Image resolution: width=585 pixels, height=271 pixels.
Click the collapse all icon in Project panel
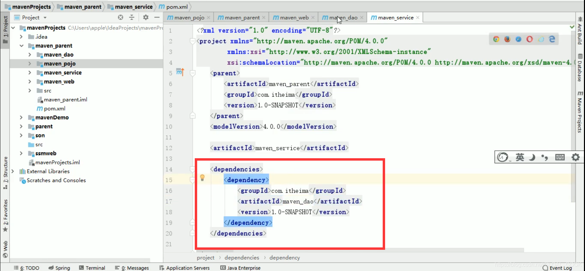pyautogui.click(x=132, y=17)
